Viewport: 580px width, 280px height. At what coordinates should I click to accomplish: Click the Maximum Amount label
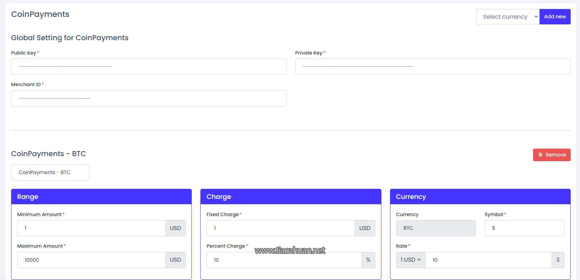[40, 246]
